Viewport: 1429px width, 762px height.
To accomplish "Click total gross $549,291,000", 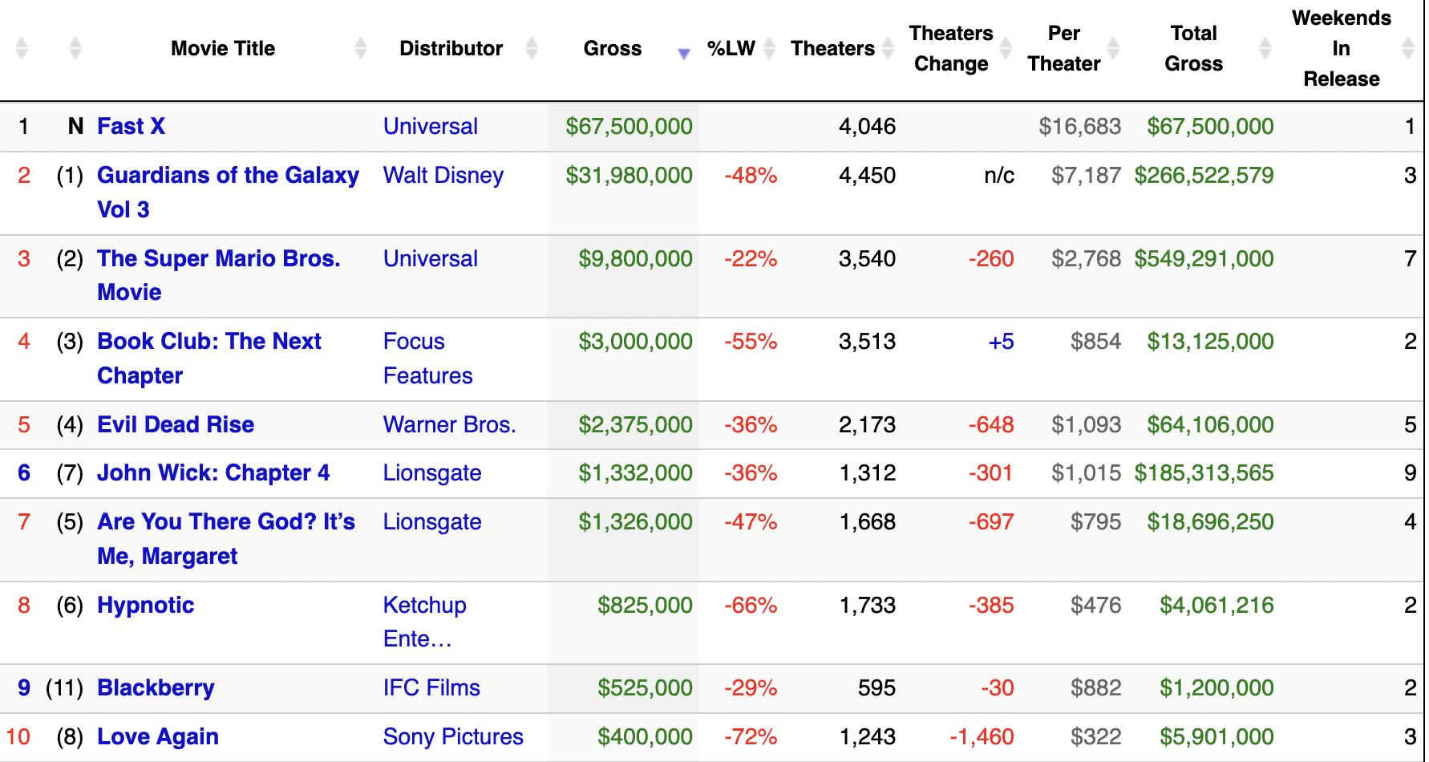I will (x=1204, y=259).
